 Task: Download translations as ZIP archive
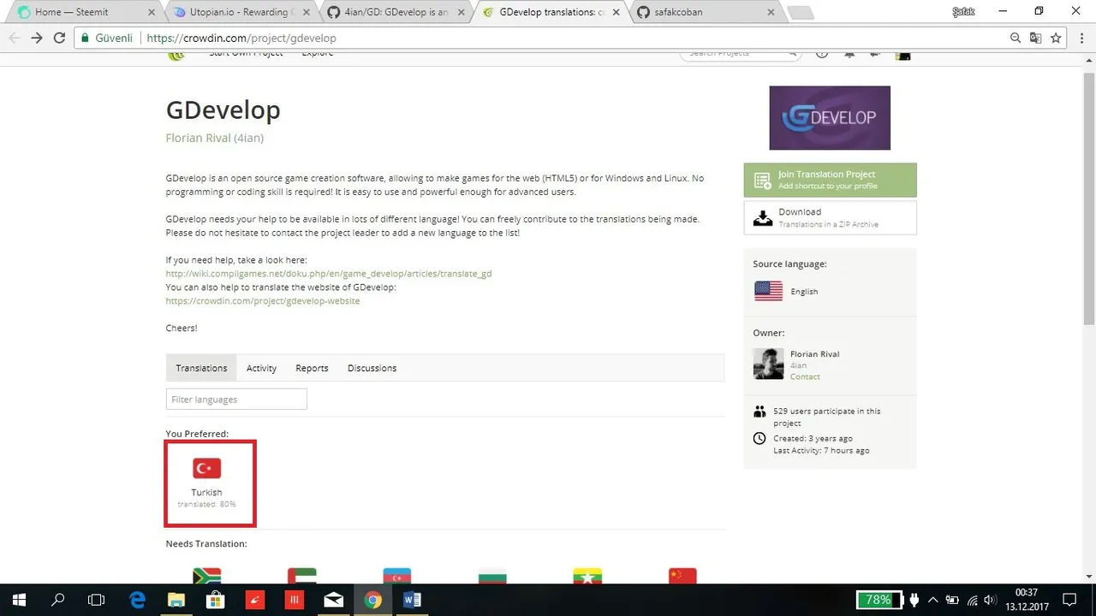830,217
